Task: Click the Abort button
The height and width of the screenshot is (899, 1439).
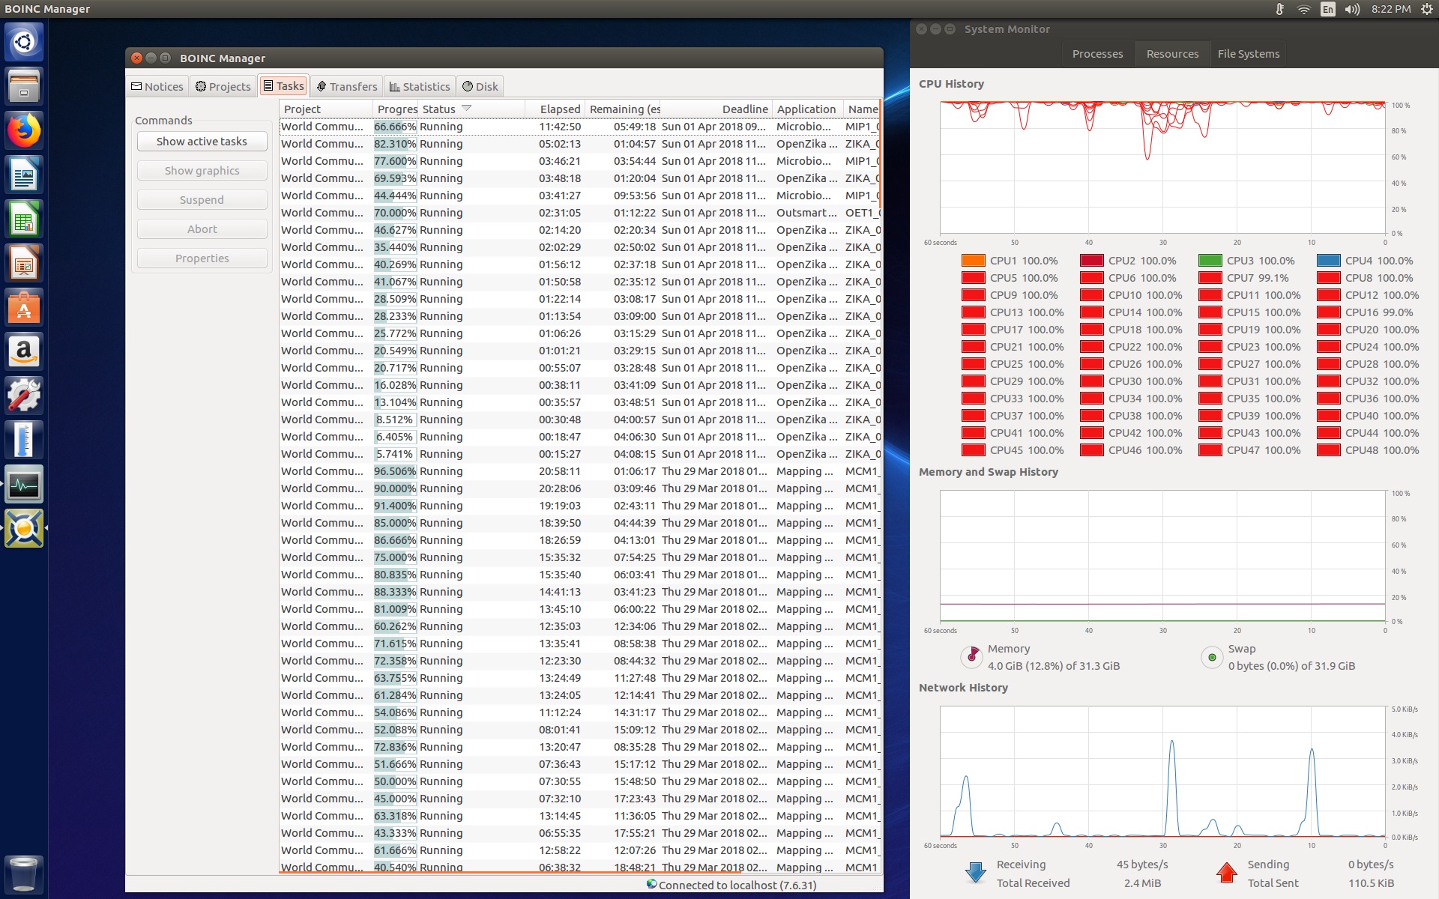Action: click(200, 228)
